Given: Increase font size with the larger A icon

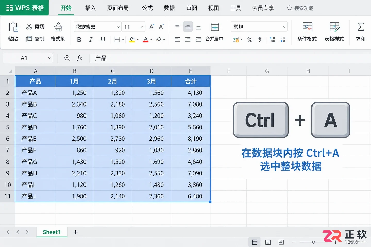Looking at the screenshot, I should [152, 27].
